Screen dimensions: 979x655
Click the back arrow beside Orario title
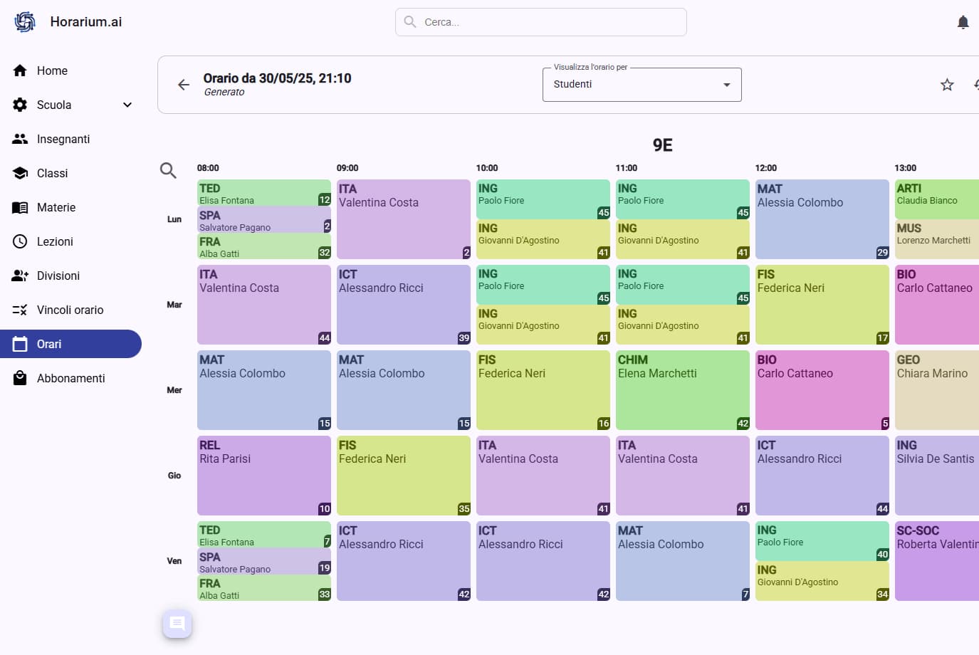click(184, 85)
